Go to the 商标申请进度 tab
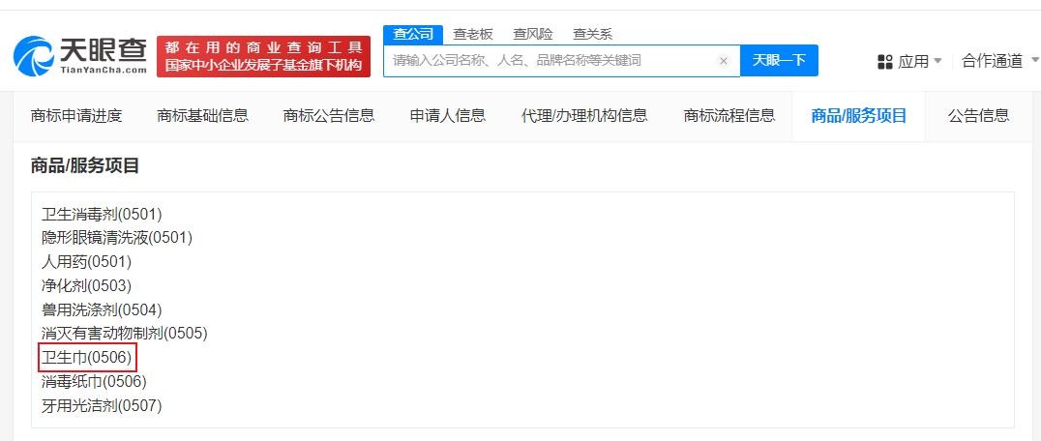This screenshot has width=1041, height=441. (76, 115)
